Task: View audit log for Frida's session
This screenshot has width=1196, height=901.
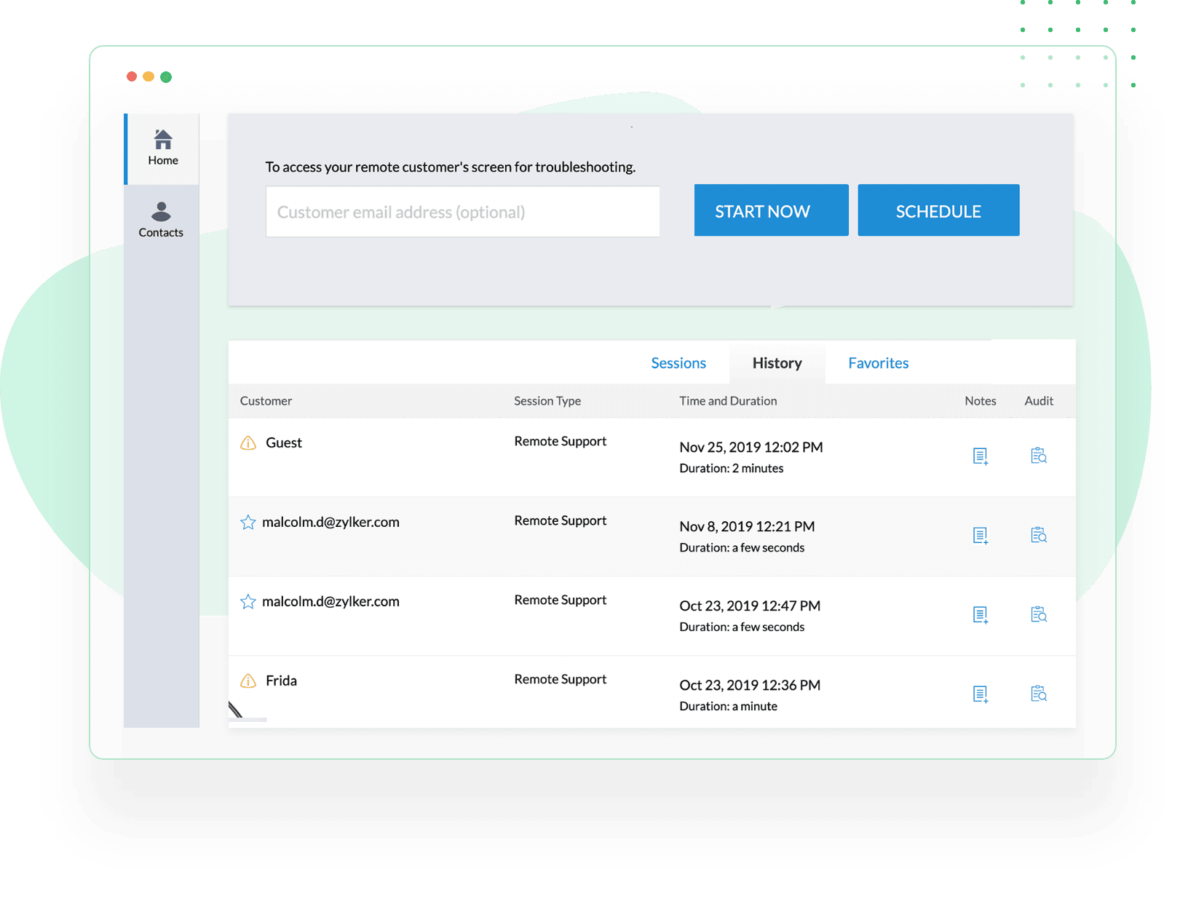Action: pyautogui.click(x=1039, y=694)
